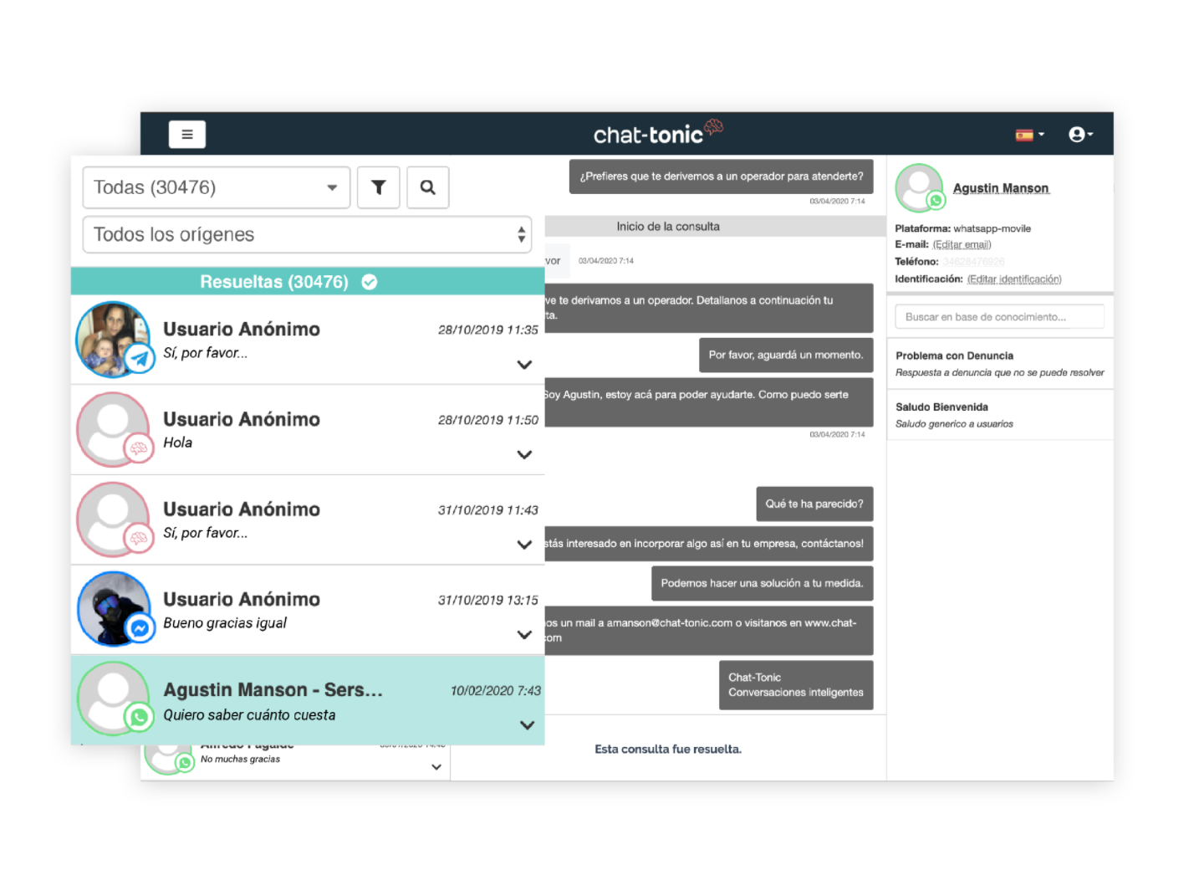Click the Chat-Tonic Conversaciones inteligentes message
Screen dimensions: 1204x870
[796, 685]
